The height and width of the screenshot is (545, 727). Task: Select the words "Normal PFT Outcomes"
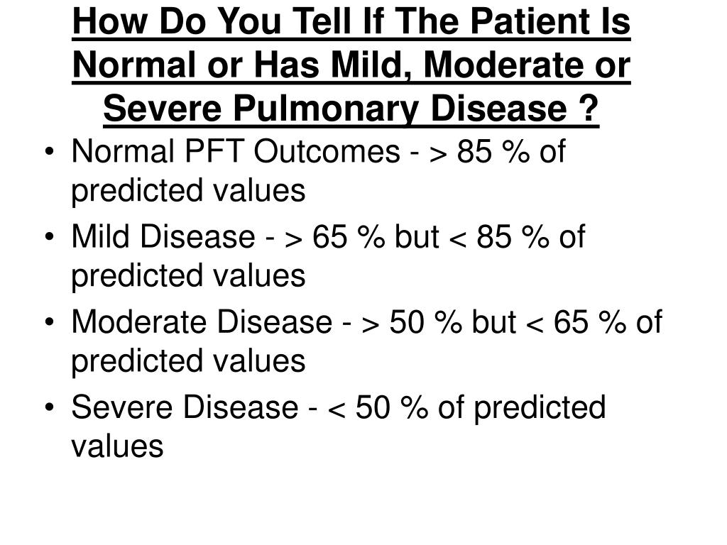(236, 151)
